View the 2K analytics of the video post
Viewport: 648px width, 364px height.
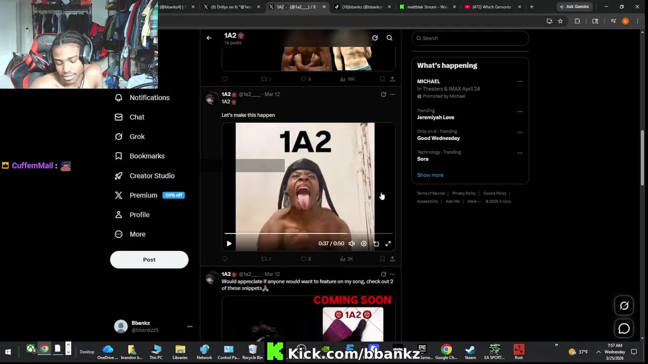(347, 259)
